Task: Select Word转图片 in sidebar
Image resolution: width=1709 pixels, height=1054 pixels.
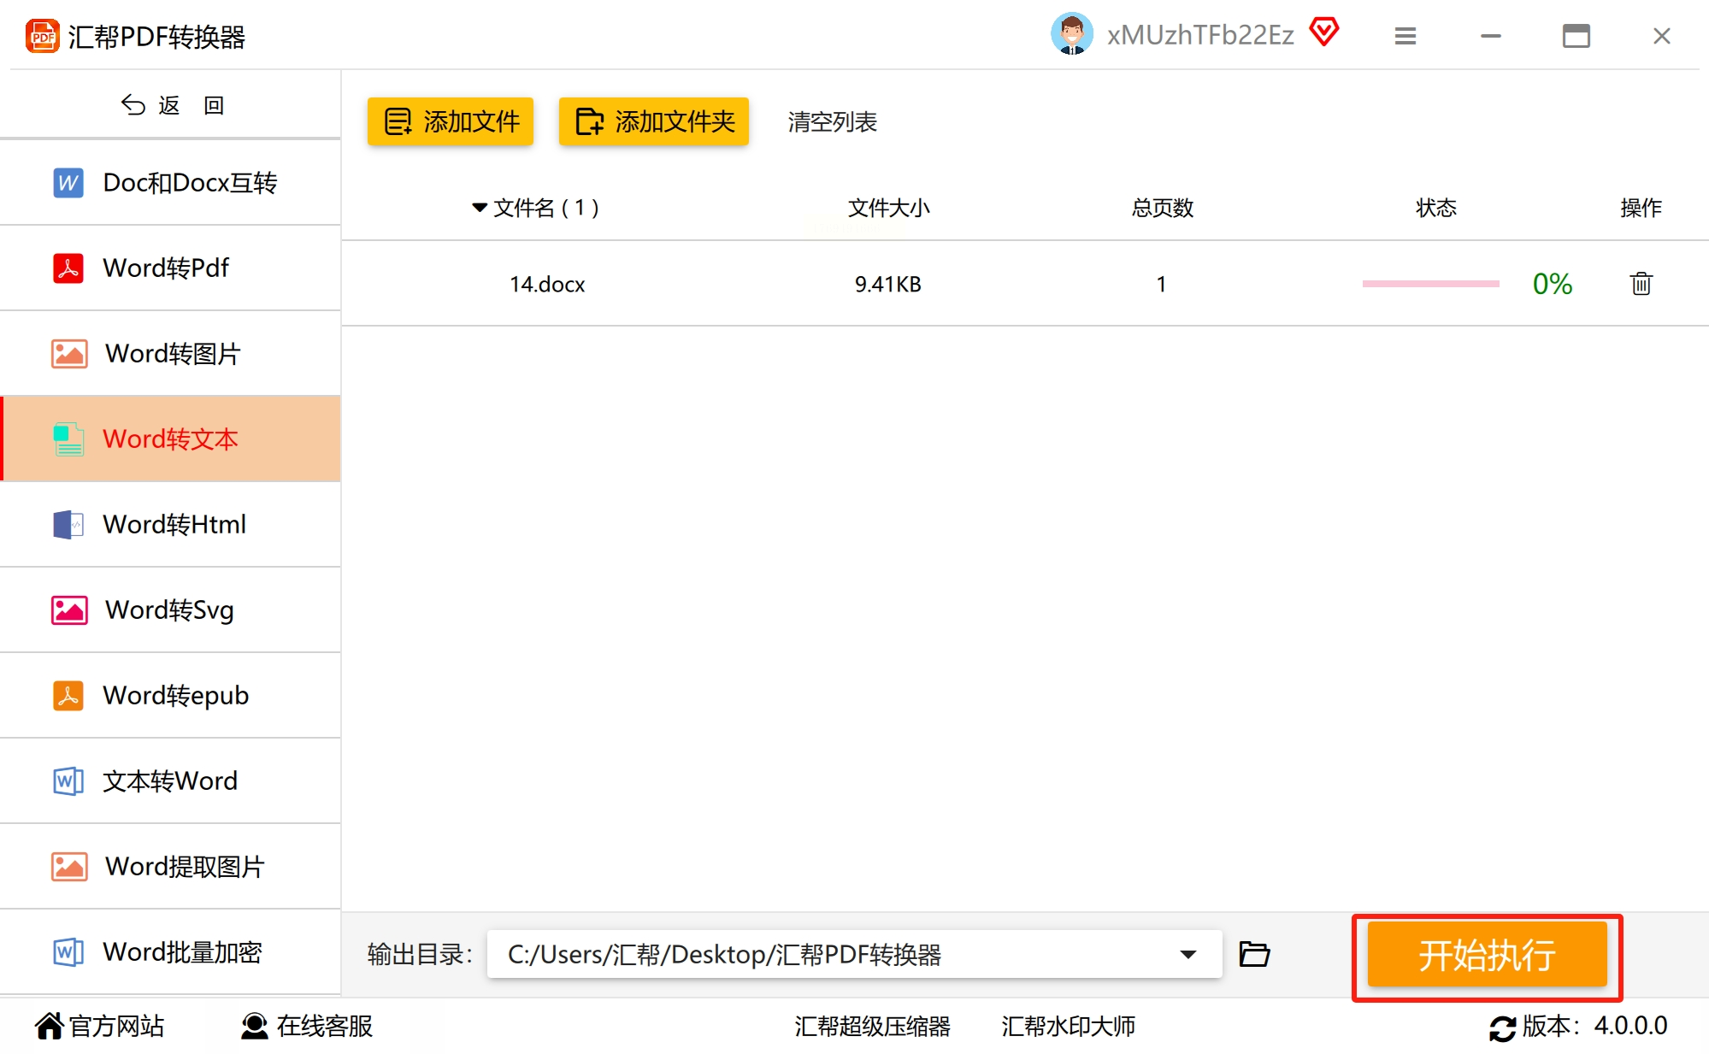Action: pyautogui.click(x=173, y=354)
